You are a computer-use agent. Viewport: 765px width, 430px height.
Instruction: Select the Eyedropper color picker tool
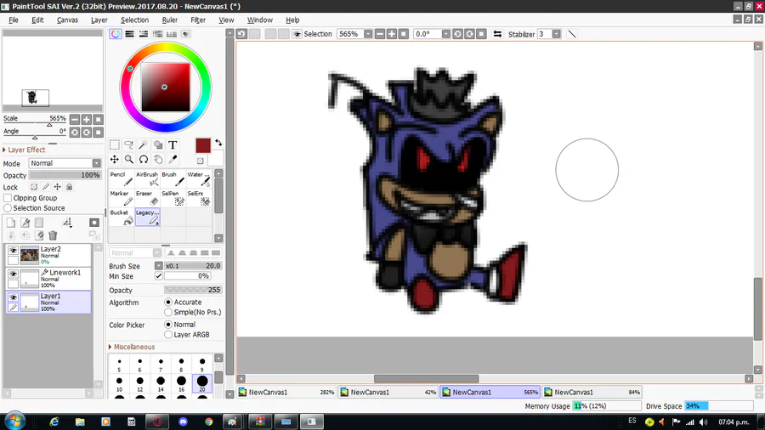(173, 160)
